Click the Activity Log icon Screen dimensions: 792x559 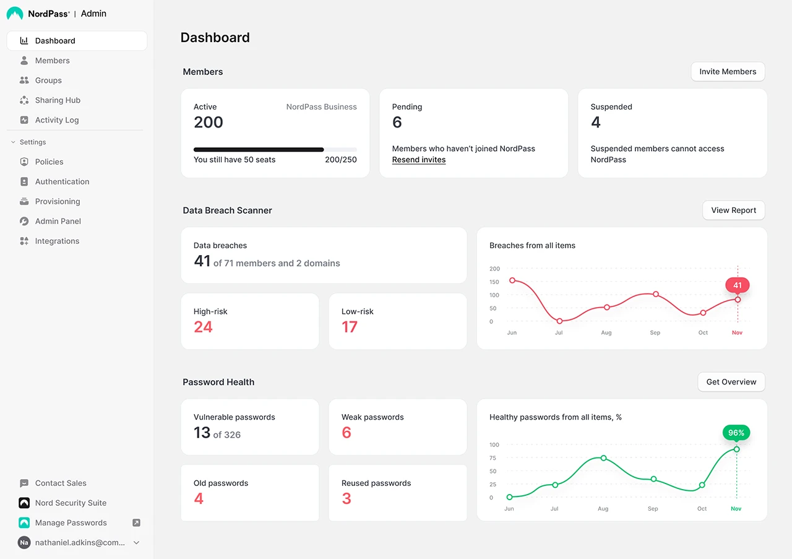coord(24,120)
